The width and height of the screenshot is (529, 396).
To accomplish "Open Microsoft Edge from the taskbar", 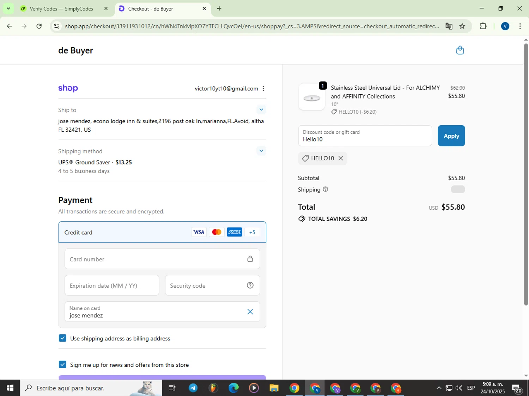I will coord(233,388).
